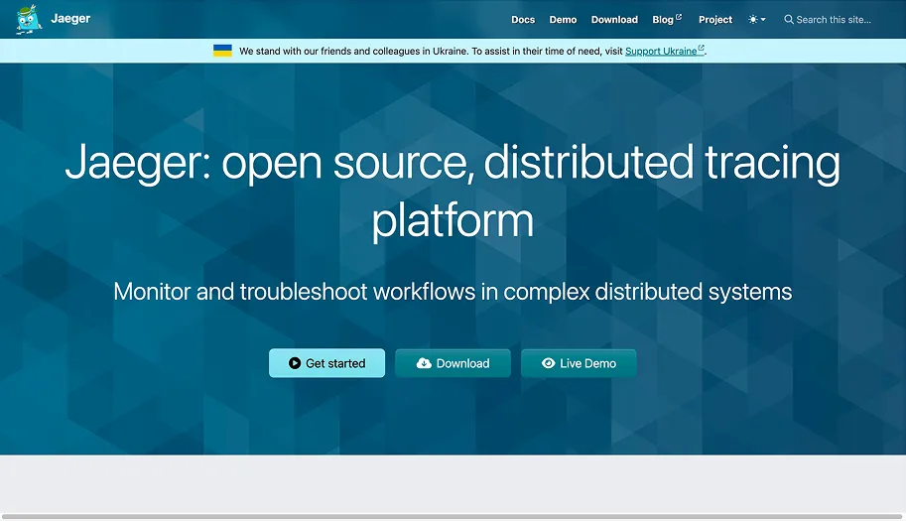Click the Monitor and troubleshoot workflows subtitle
The height and width of the screenshot is (521, 906).
453,292
